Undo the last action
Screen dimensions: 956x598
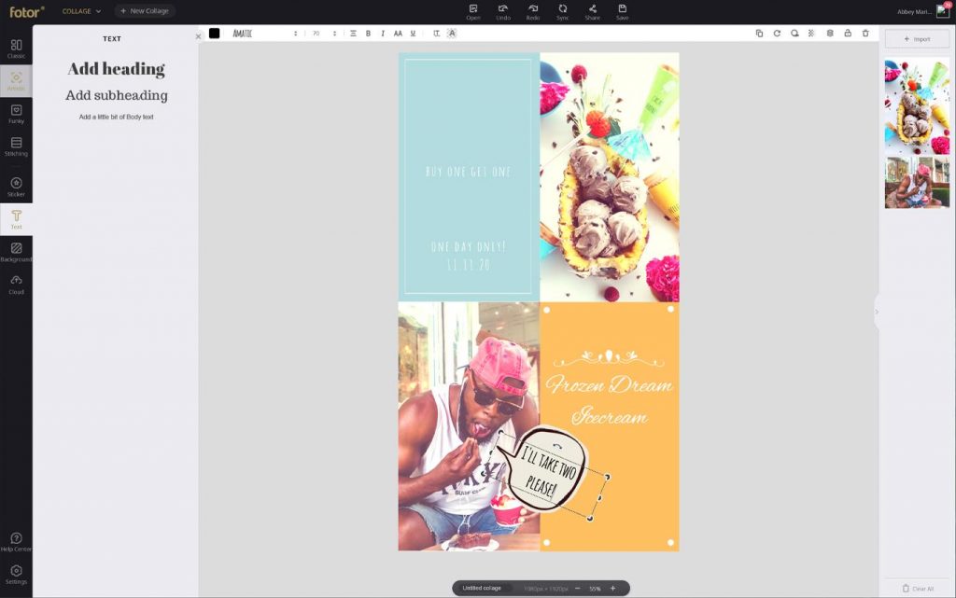tap(503, 11)
